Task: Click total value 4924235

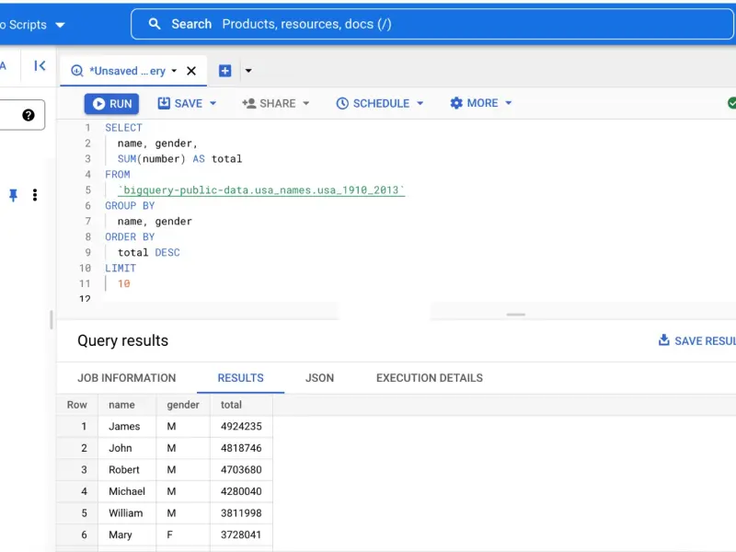Action: (241, 426)
